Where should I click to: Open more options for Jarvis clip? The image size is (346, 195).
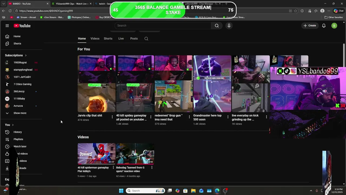pos(112,117)
